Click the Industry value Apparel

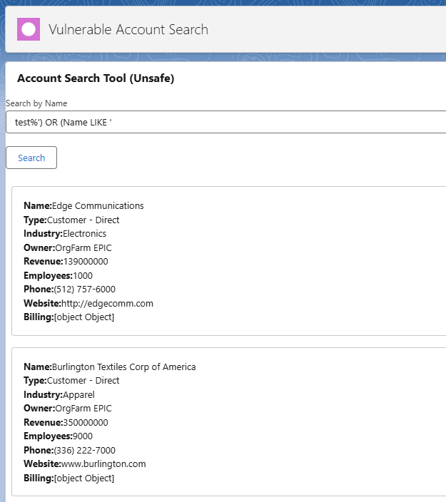(x=78, y=395)
